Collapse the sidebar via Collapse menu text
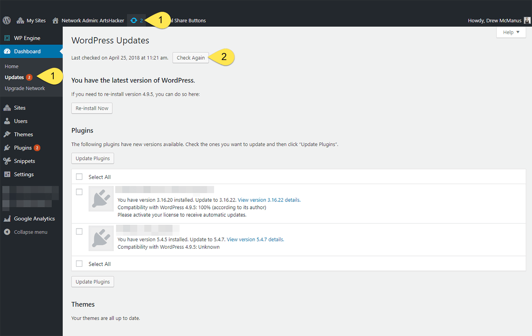Image resolution: width=532 pixels, height=336 pixels. [31, 232]
